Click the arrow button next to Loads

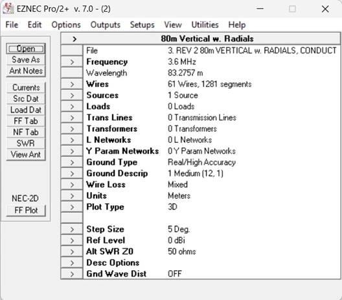[x=72, y=106]
